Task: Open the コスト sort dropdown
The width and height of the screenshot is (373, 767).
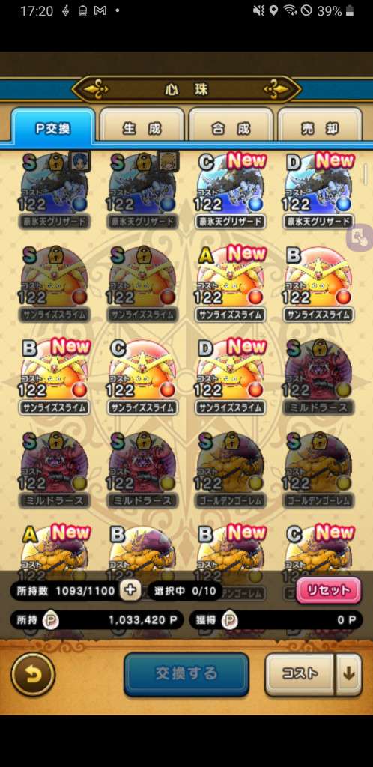Action: point(300,675)
